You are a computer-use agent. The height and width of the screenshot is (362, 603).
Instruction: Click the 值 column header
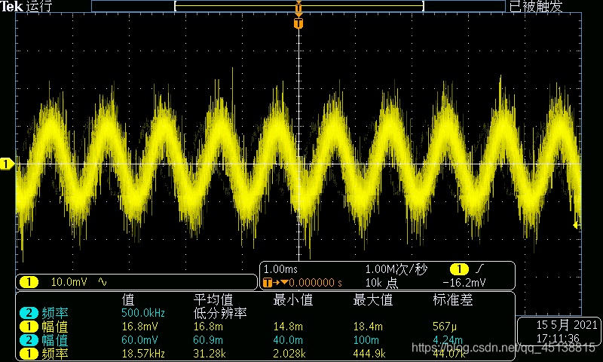pyautogui.click(x=128, y=299)
